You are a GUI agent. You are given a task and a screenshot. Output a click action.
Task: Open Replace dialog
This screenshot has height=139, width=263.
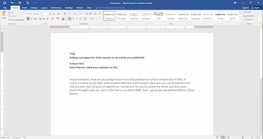point(249,16)
